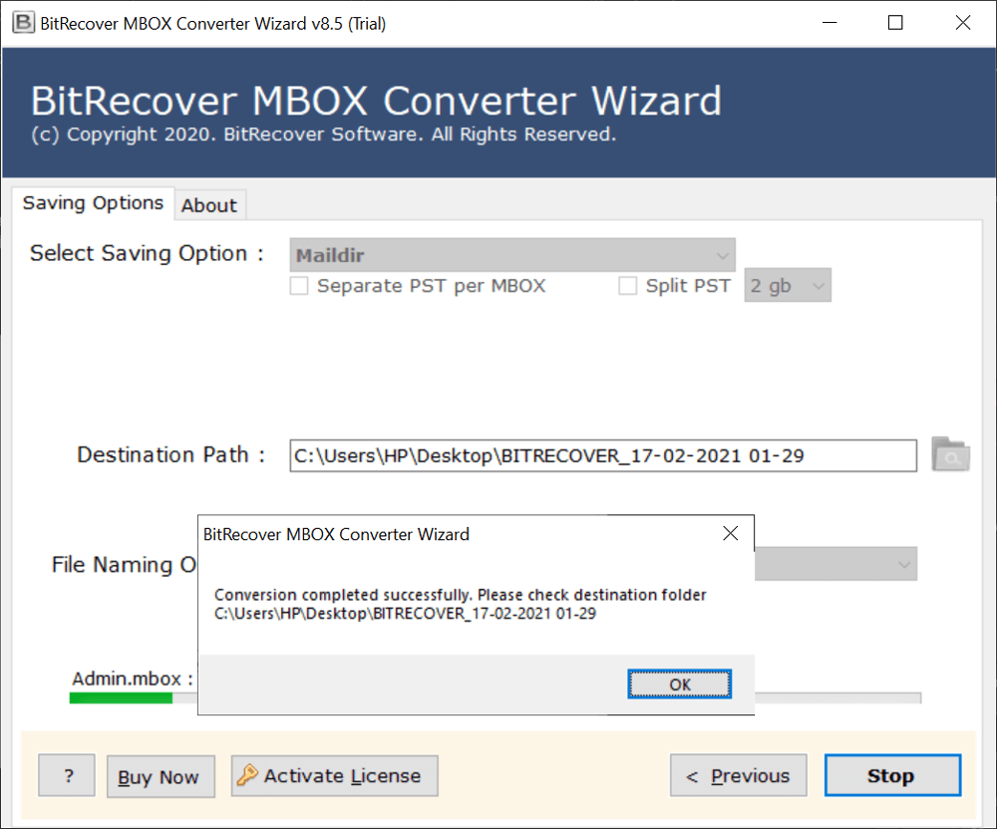The image size is (997, 829).
Task: Expand the Maildir saving option dropdown
Action: [512, 255]
